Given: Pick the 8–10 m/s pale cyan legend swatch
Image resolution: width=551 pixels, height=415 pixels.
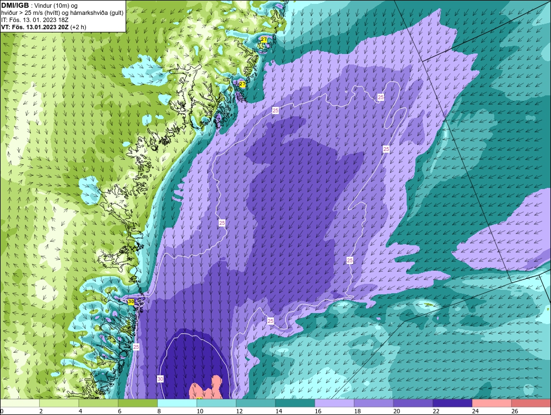Looking at the screenshot, I should pyautogui.click(x=177, y=403).
